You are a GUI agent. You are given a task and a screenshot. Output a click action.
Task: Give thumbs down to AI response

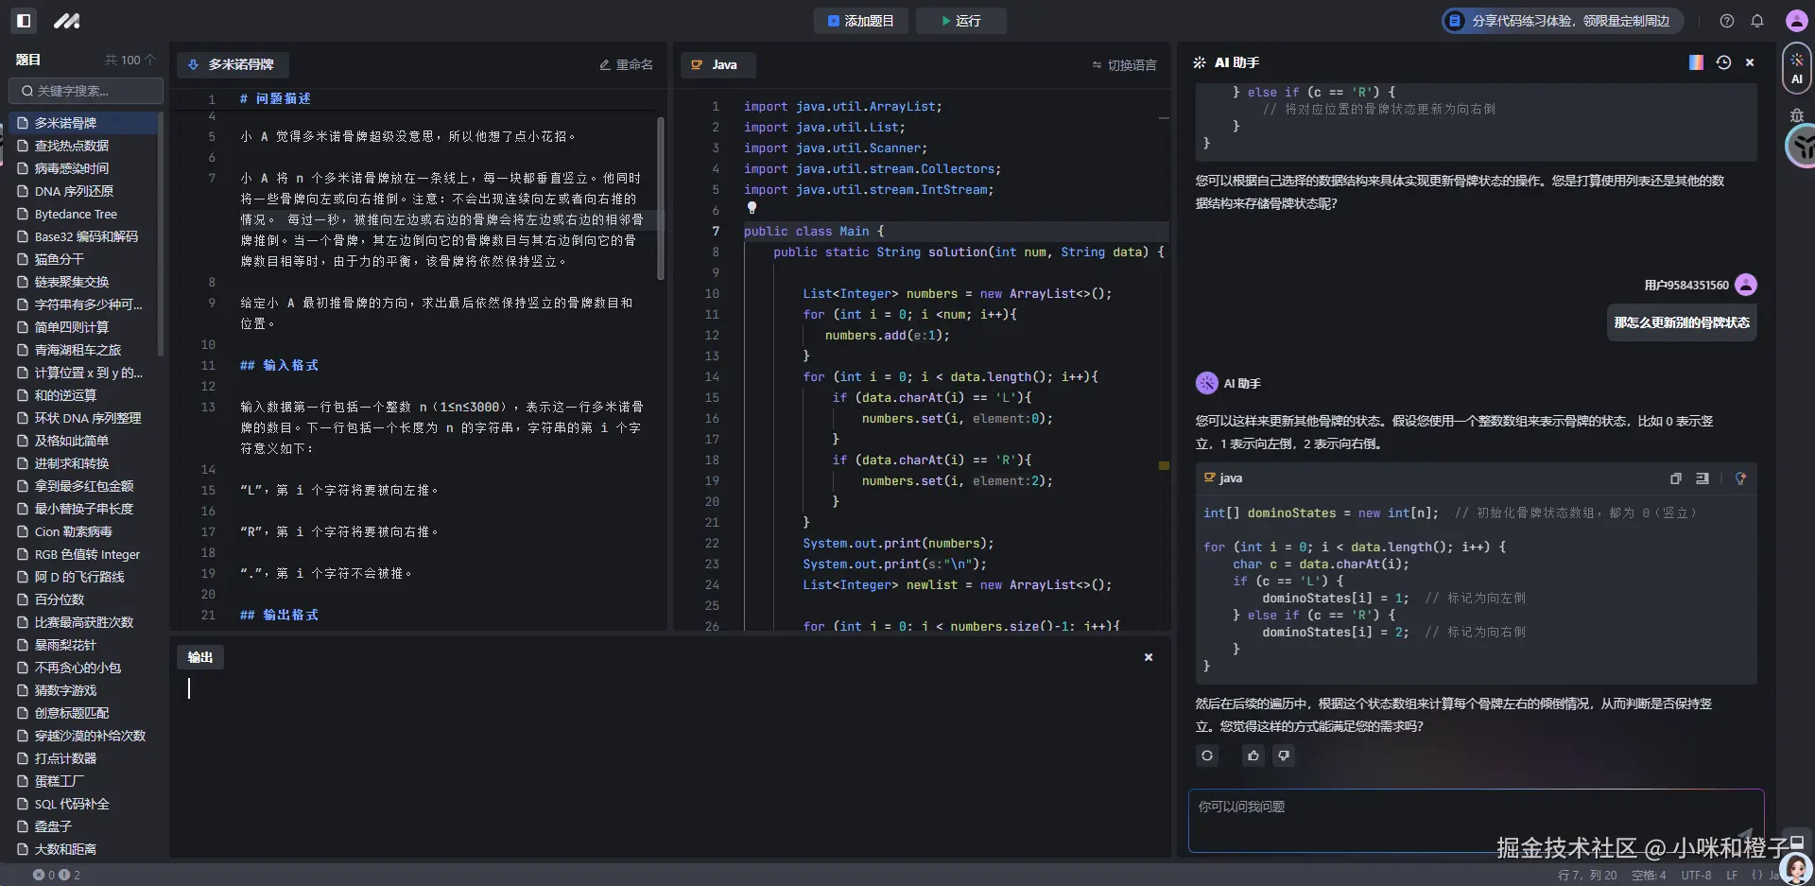[1283, 756]
